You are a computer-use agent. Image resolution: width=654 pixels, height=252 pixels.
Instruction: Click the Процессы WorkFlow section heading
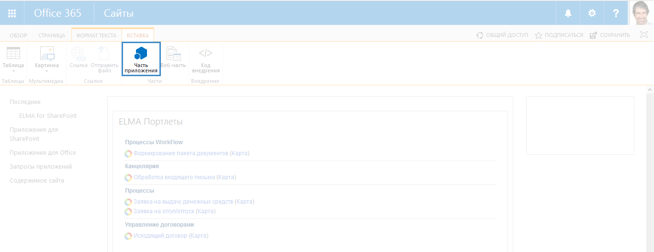point(154,142)
